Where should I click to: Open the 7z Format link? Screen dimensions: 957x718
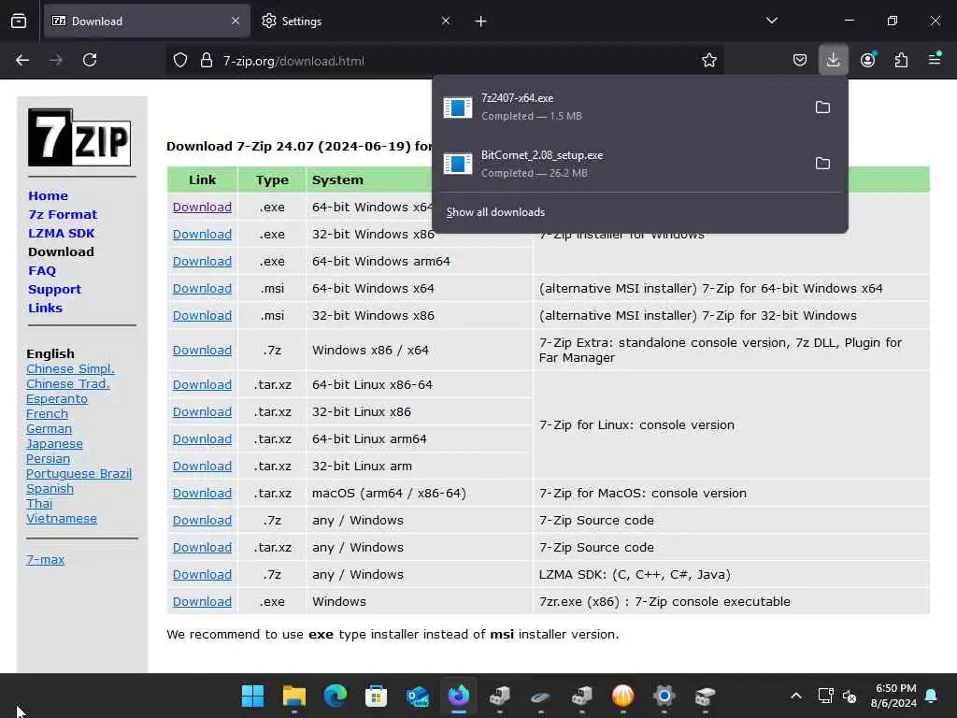click(63, 214)
